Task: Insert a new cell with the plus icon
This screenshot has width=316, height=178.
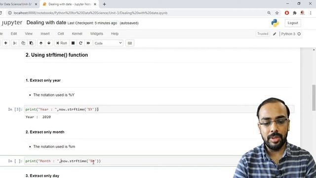Action: [5, 43]
